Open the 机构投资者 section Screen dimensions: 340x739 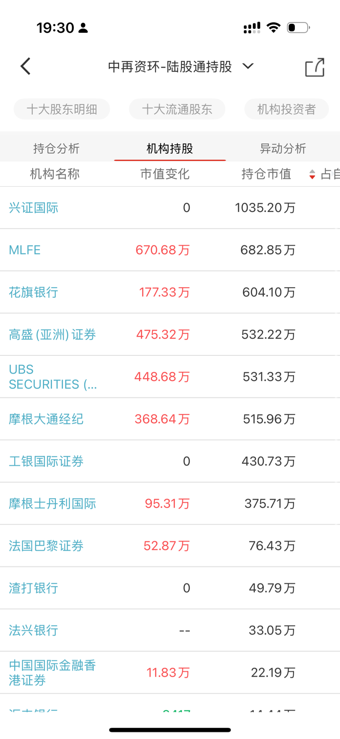click(x=286, y=109)
